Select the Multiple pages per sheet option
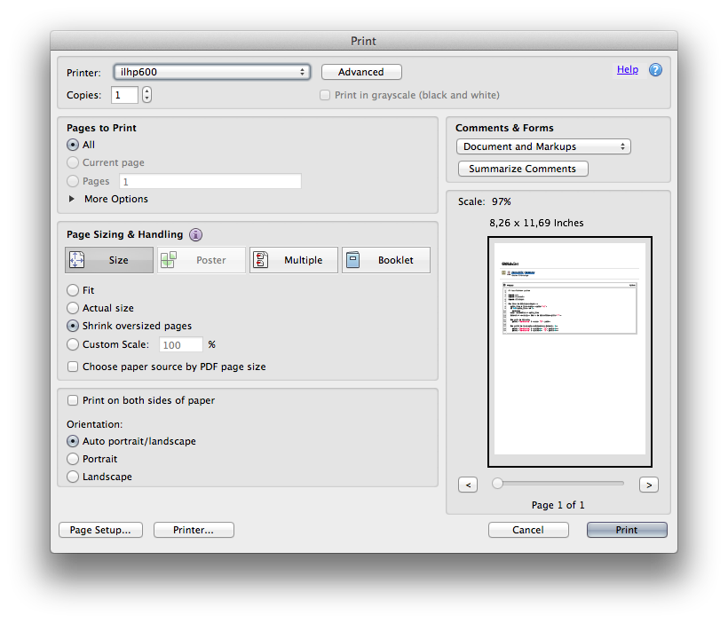Screen dimensions: 728x623 pos(294,260)
